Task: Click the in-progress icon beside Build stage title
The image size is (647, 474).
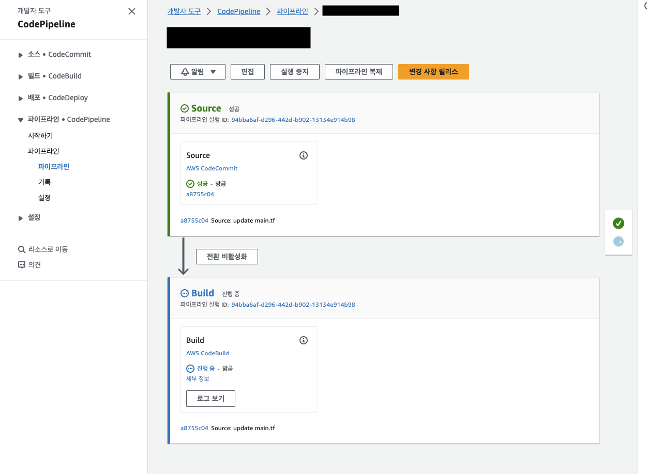Action: pyautogui.click(x=185, y=293)
